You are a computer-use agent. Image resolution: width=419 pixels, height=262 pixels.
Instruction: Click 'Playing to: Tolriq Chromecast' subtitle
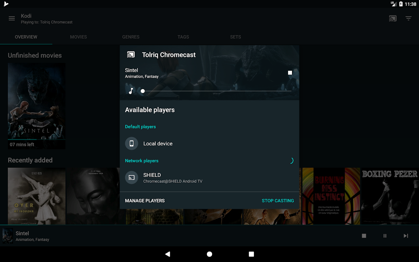pyautogui.click(x=47, y=22)
